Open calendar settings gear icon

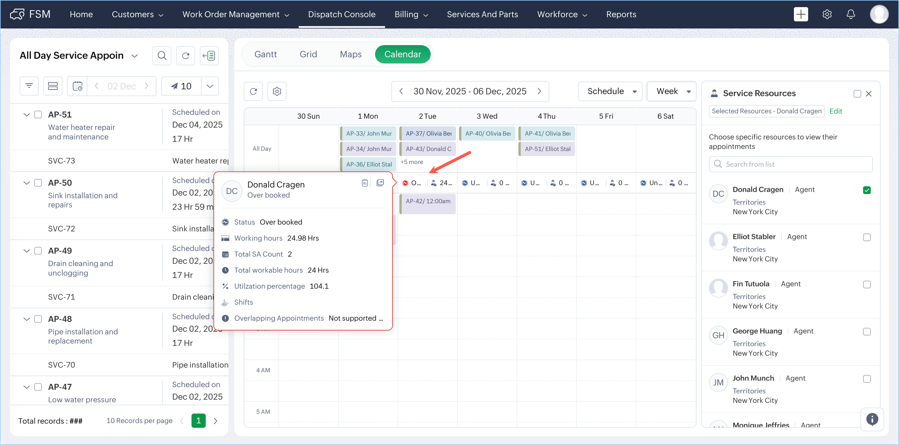pyautogui.click(x=277, y=91)
